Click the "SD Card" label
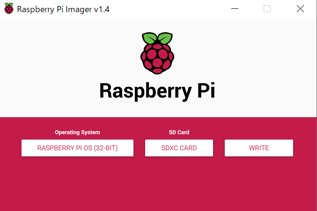The width and height of the screenshot is (317, 211). [179, 132]
